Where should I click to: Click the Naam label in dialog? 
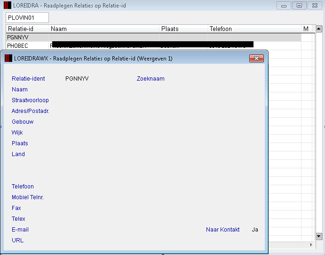[20, 90]
